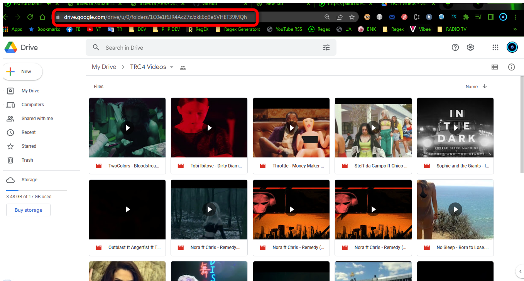The image size is (524, 281).
Task: Click the storage usage progress bar
Action: (x=37, y=191)
